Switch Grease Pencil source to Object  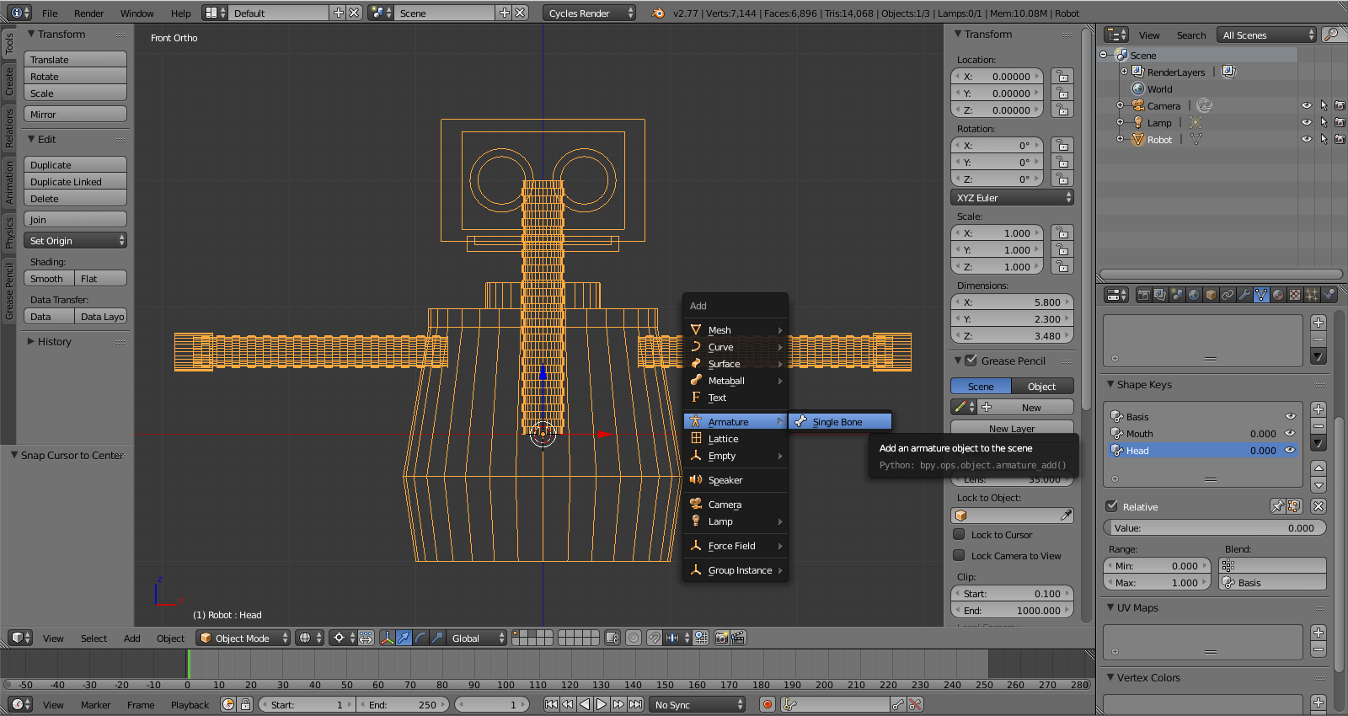1042,386
